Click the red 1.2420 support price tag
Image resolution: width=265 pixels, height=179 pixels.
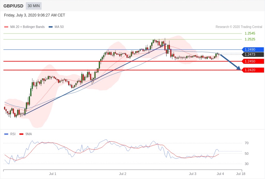[x=253, y=70]
